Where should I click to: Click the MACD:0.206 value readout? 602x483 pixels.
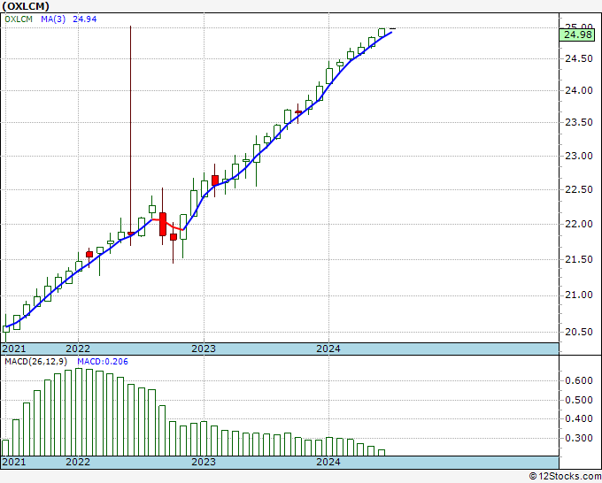(103, 362)
